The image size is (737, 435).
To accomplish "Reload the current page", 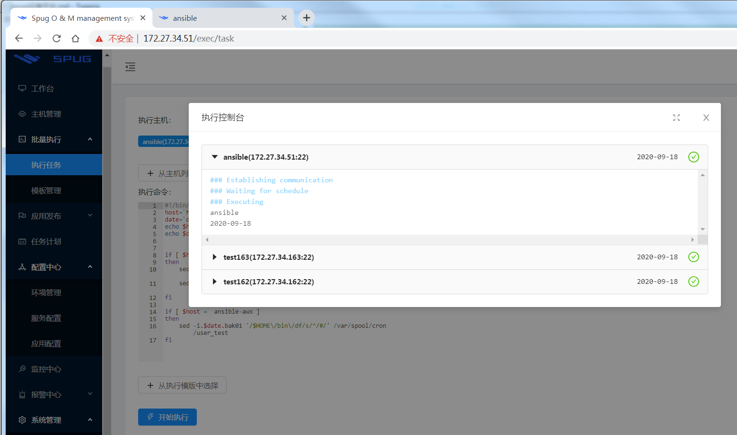I will (x=57, y=38).
